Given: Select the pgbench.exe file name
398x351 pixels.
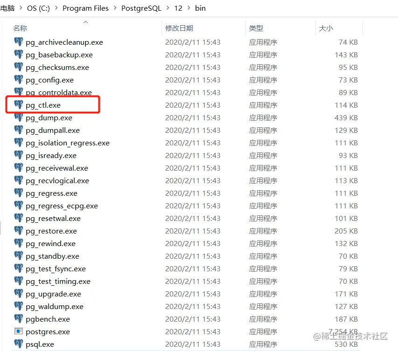Looking at the screenshot, I should point(48,319).
